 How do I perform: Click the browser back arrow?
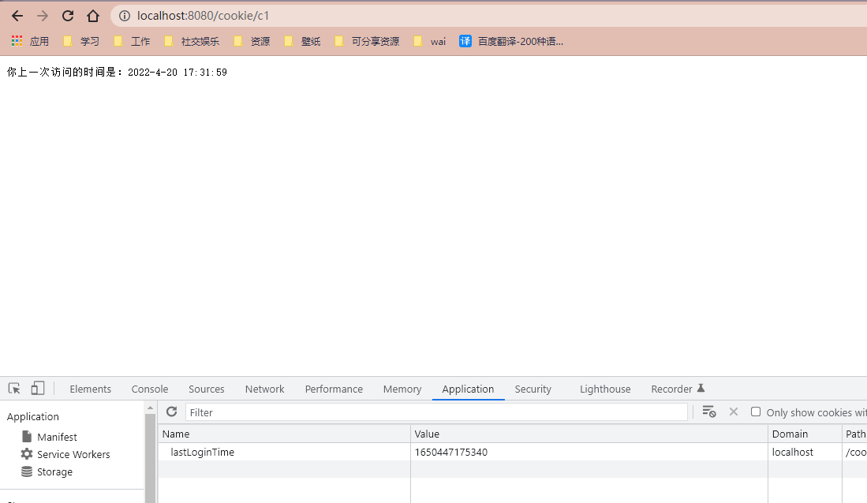click(x=17, y=16)
